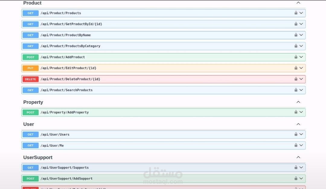Expand the ProductByName endpoint chevron
The width and height of the screenshot is (326, 189).
[301, 35]
